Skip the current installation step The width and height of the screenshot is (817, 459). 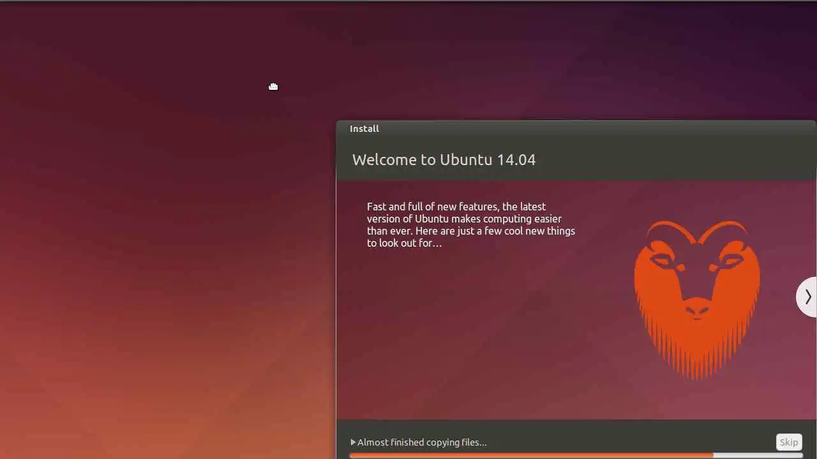(x=789, y=442)
